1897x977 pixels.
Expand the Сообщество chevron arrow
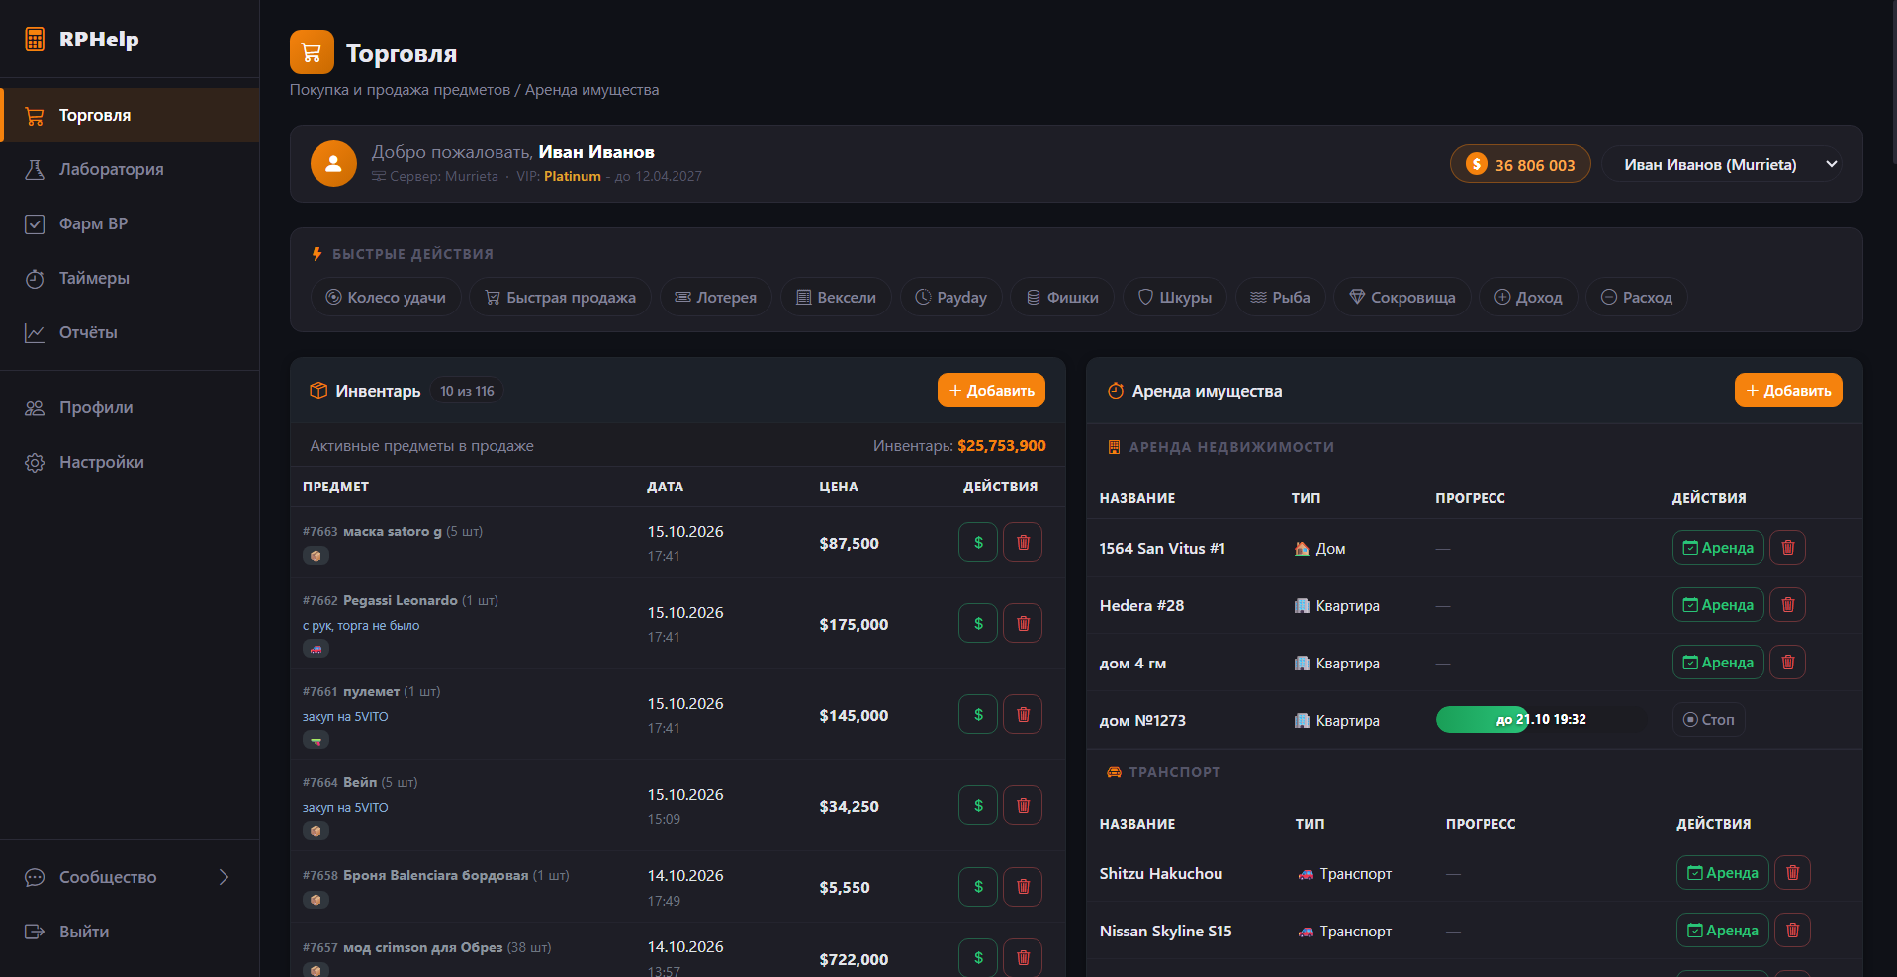[x=224, y=877]
